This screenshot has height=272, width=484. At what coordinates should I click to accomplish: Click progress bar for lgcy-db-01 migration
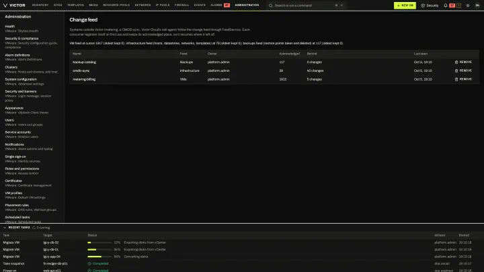click(99, 249)
